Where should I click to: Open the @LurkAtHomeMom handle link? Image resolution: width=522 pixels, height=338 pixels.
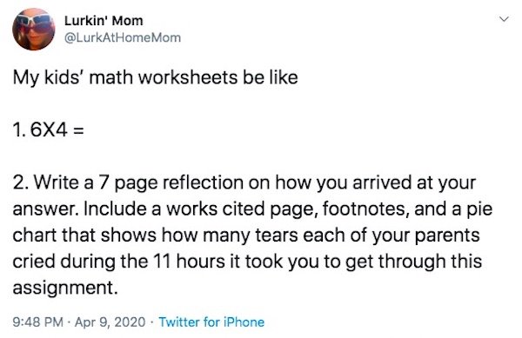click(122, 38)
